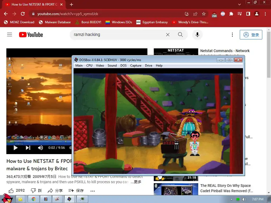
Task: Click the NETSTAT video thumbnail in sidebar
Action: (176, 52)
